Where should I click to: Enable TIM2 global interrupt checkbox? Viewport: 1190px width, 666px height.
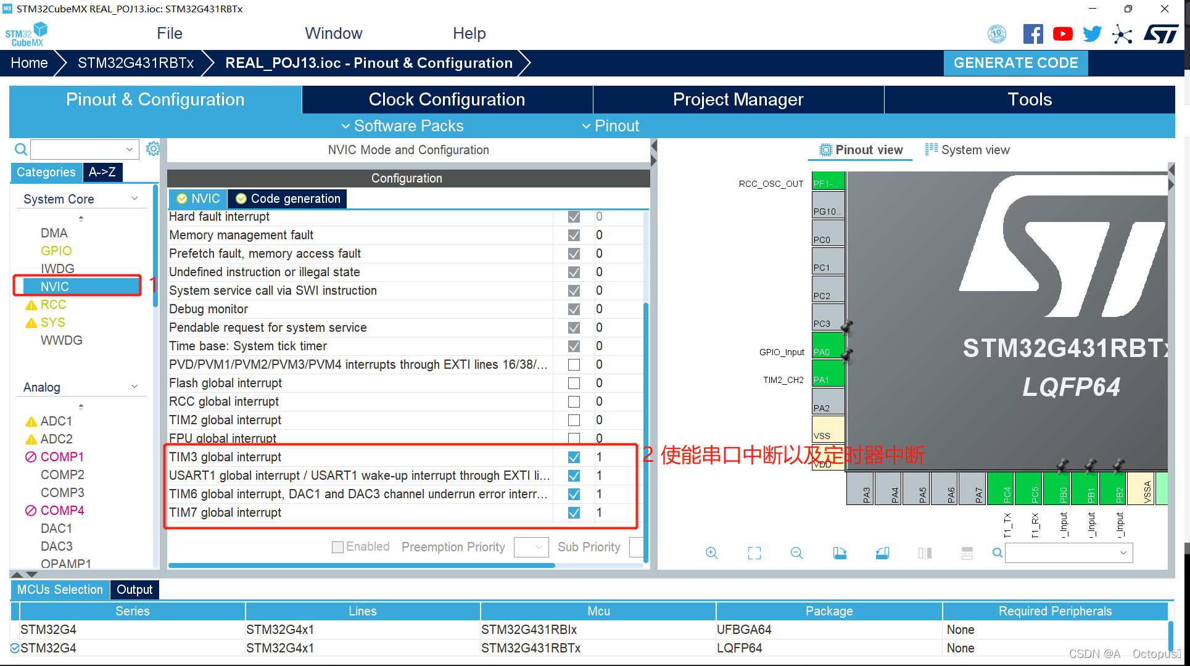click(574, 420)
